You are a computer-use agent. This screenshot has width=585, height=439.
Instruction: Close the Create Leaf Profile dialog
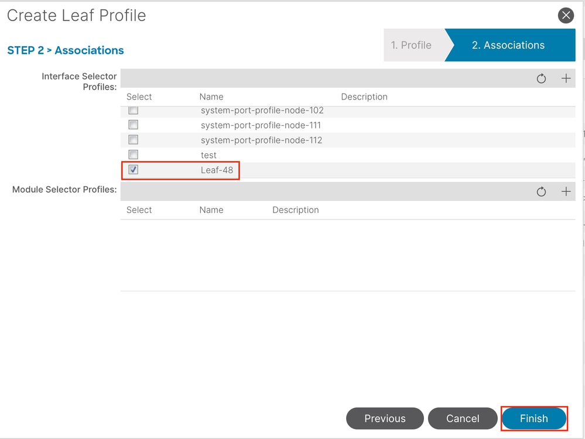566,16
